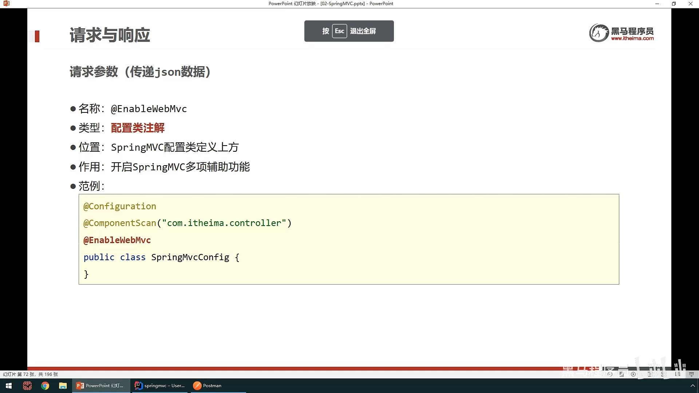The width and height of the screenshot is (699, 393).
Task: Switch to Slide Sorter view icon
Action: 664,374
